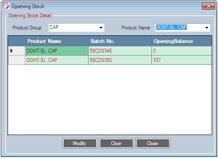
Task: Close the Opening Stock window with X
Action: point(208,6)
